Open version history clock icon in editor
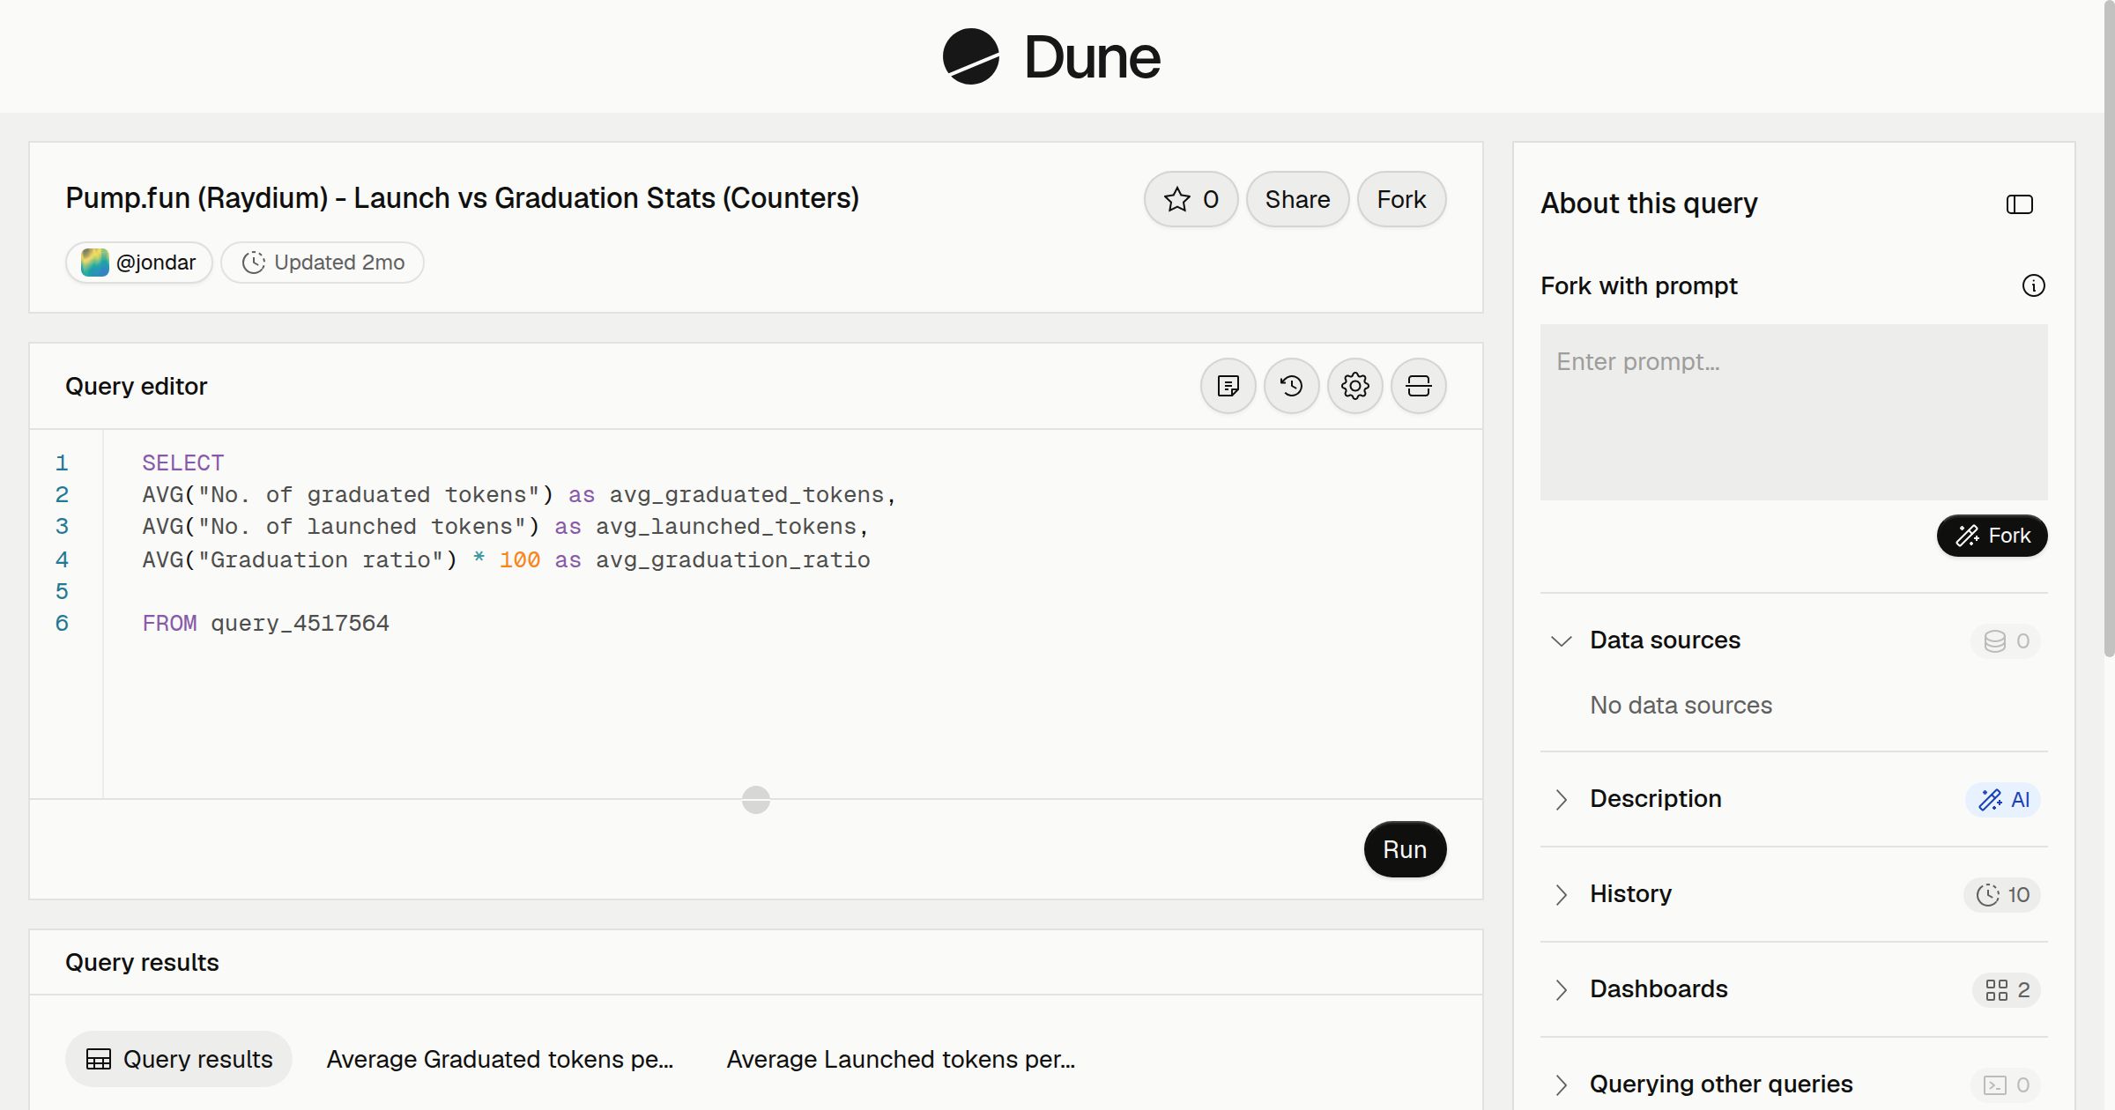This screenshot has height=1110, width=2115. (x=1291, y=386)
